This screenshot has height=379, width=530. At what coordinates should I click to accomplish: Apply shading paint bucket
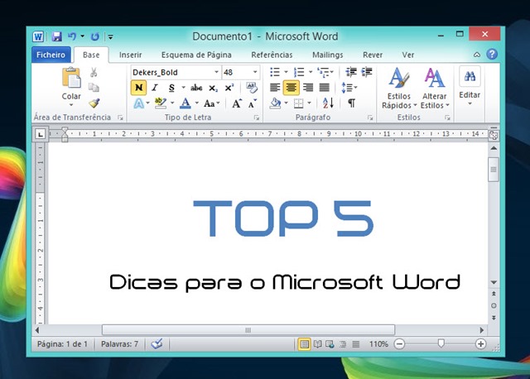[x=276, y=103]
